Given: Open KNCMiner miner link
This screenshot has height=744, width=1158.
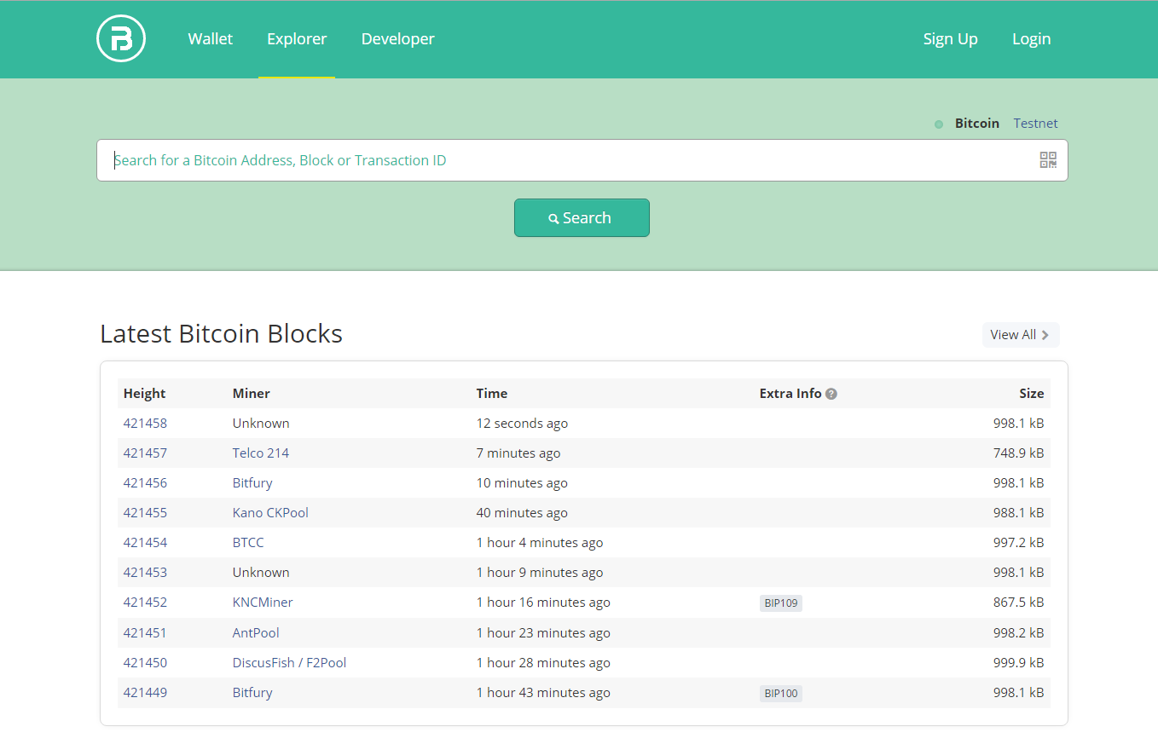Looking at the screenshot, I should (x=263, y=603).
